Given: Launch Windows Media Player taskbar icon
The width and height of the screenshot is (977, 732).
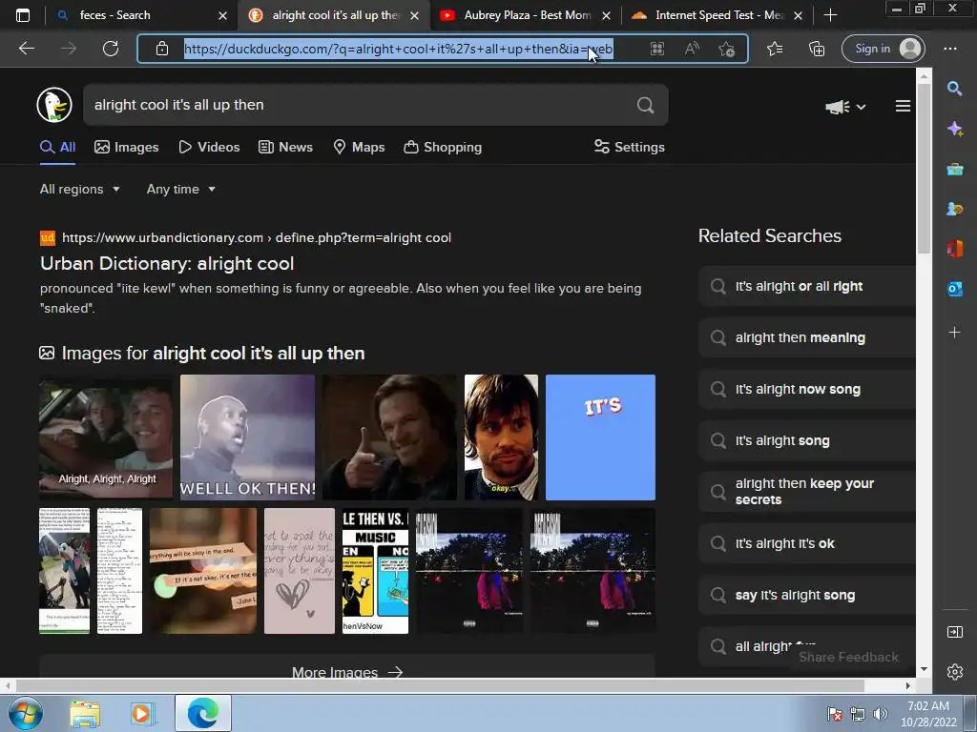Looking at the screenshot, I should [x=142, y=714].
